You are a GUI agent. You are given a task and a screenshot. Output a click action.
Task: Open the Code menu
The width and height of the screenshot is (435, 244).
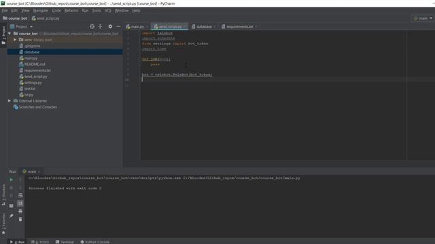point(56,11)
